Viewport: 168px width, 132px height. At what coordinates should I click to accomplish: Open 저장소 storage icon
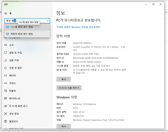pos(6,83)
